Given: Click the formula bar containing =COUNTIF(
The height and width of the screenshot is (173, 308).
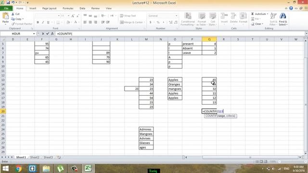Looking at the screenshot, I should pyautogui.click(x=180, y=34).
